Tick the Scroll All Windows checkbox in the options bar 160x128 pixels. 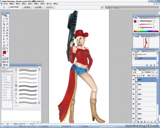coord(9,7)
